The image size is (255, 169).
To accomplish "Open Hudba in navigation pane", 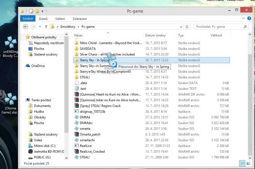I will click(x=36, y=111).
